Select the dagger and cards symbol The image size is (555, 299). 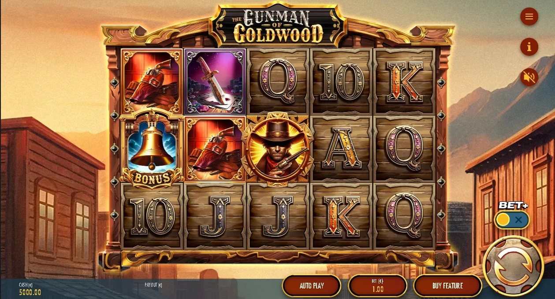(215, 82)
